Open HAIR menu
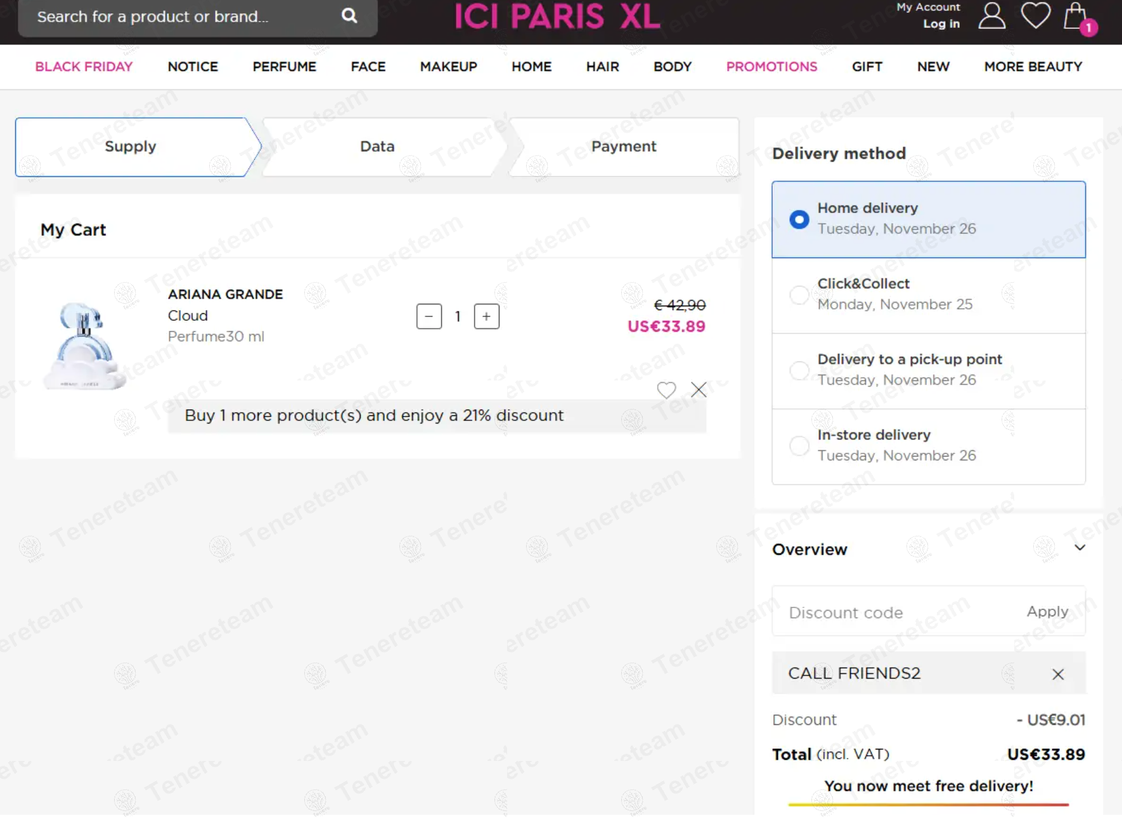The image size is (1122, 818). click(602, 67)
